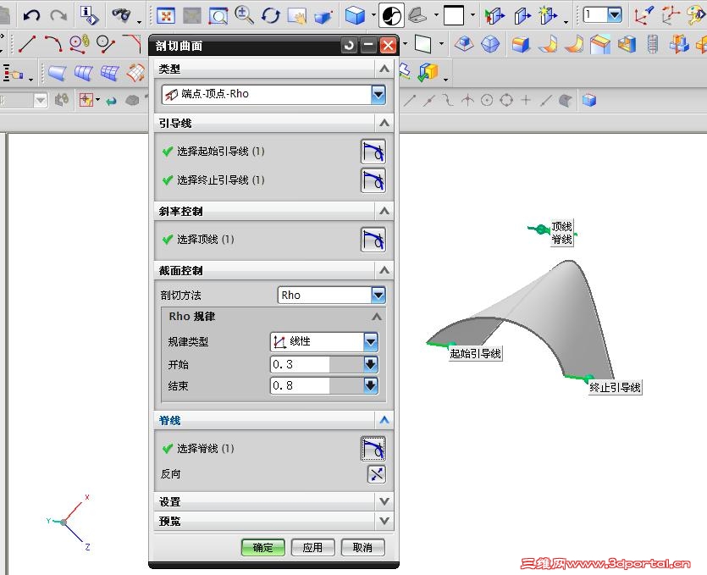Collapse the 斜率控制 section
Image resolution: width=707 pixels, height=575 pixels.
[384, 211]
